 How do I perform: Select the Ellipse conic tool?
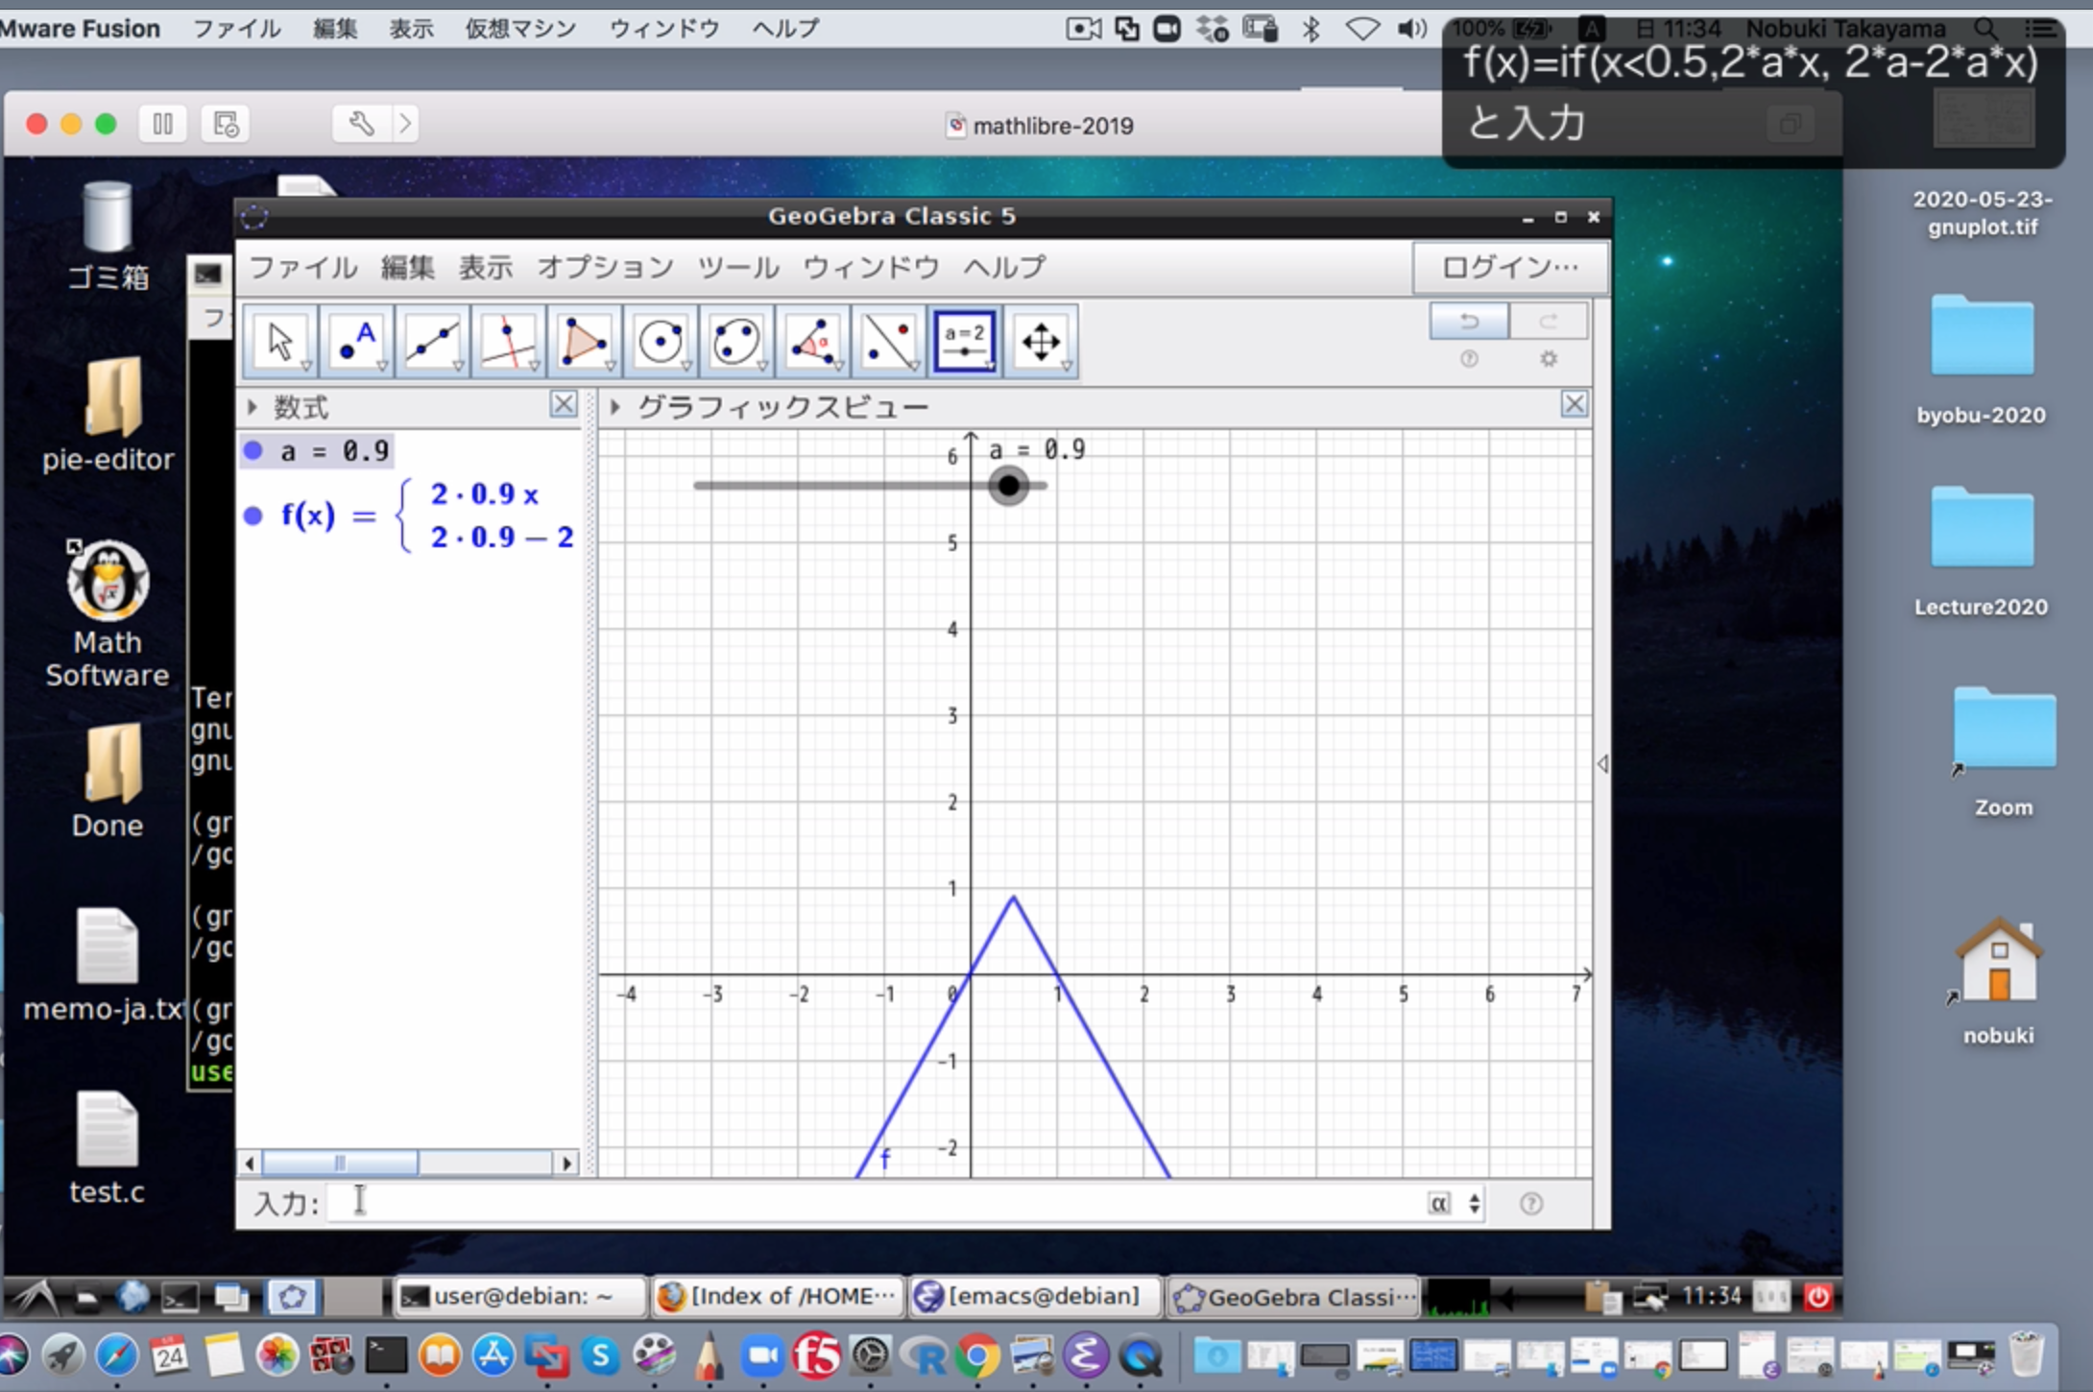(736, 342)
